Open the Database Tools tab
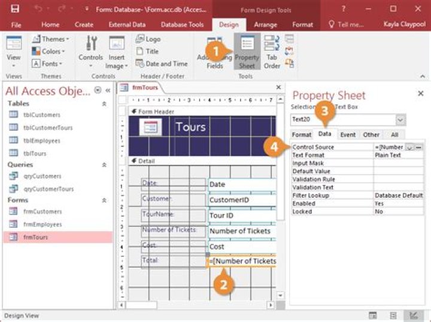 coord(182,24)
